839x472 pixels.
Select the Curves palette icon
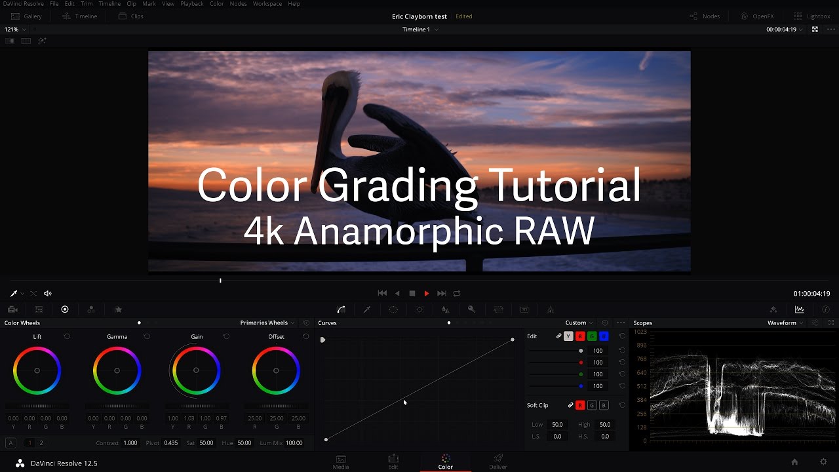(341, 309)
